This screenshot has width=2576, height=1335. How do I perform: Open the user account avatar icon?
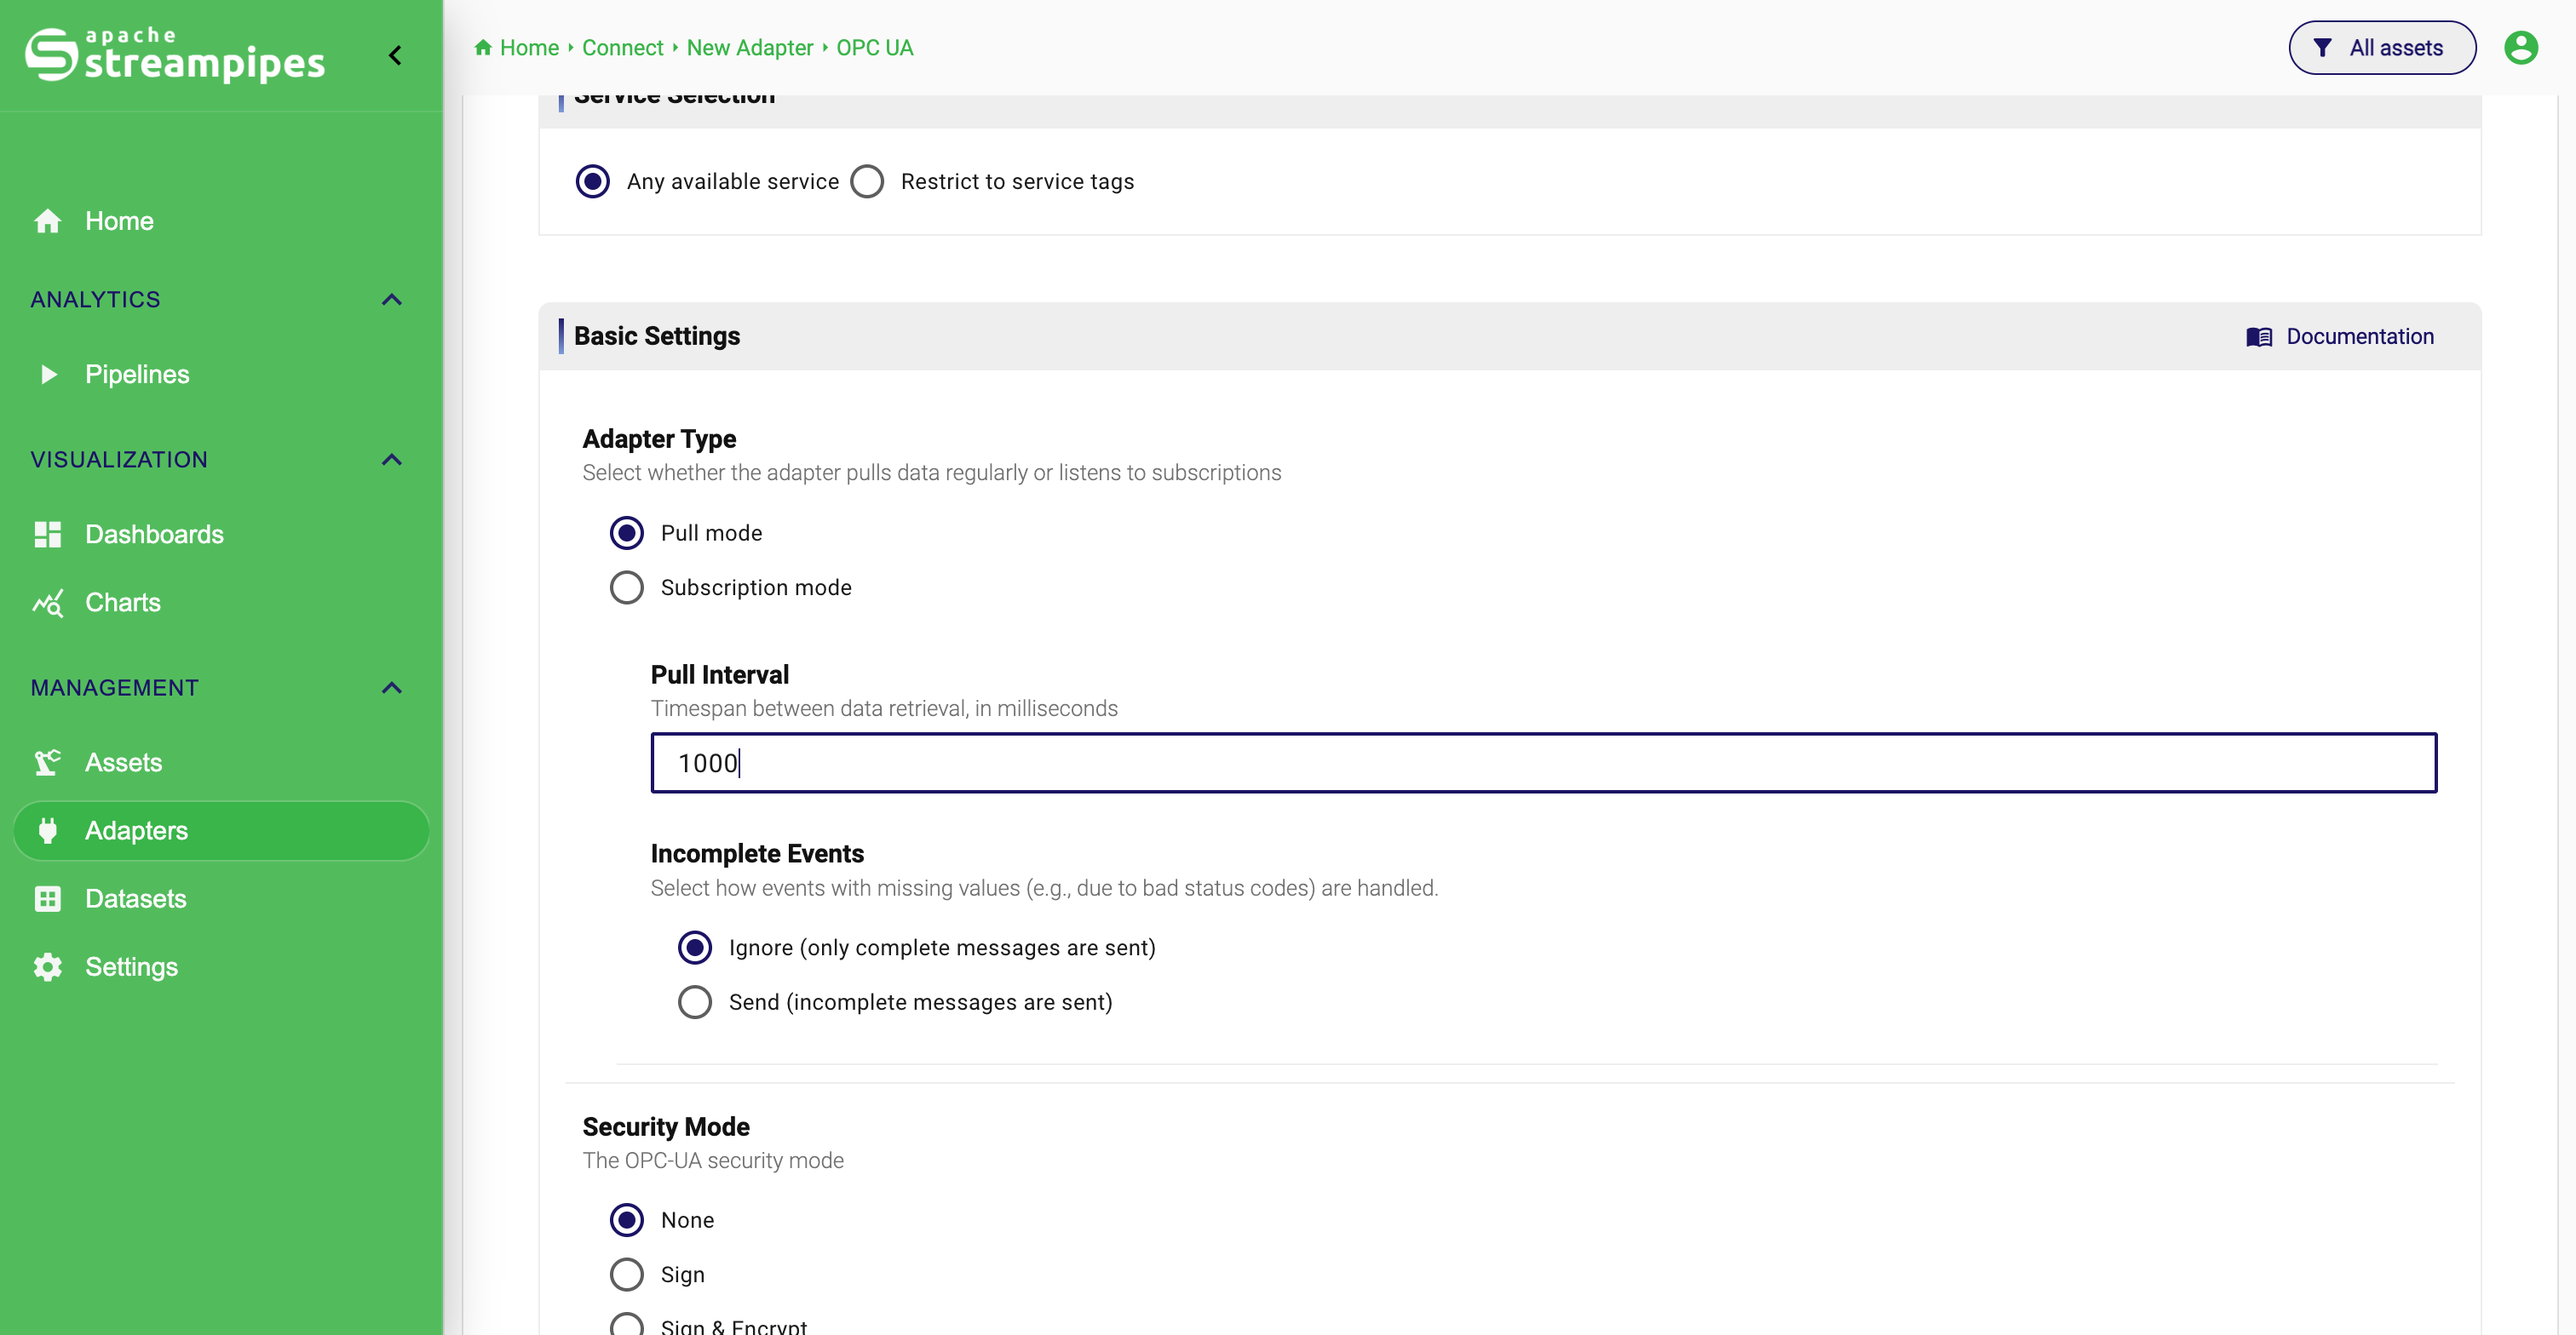click(2520, 47)
